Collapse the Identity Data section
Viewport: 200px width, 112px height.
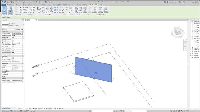(23, 71)
